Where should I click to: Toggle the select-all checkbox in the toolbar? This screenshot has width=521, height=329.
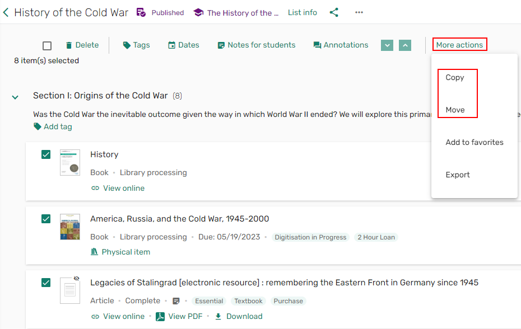click(47, 45)
